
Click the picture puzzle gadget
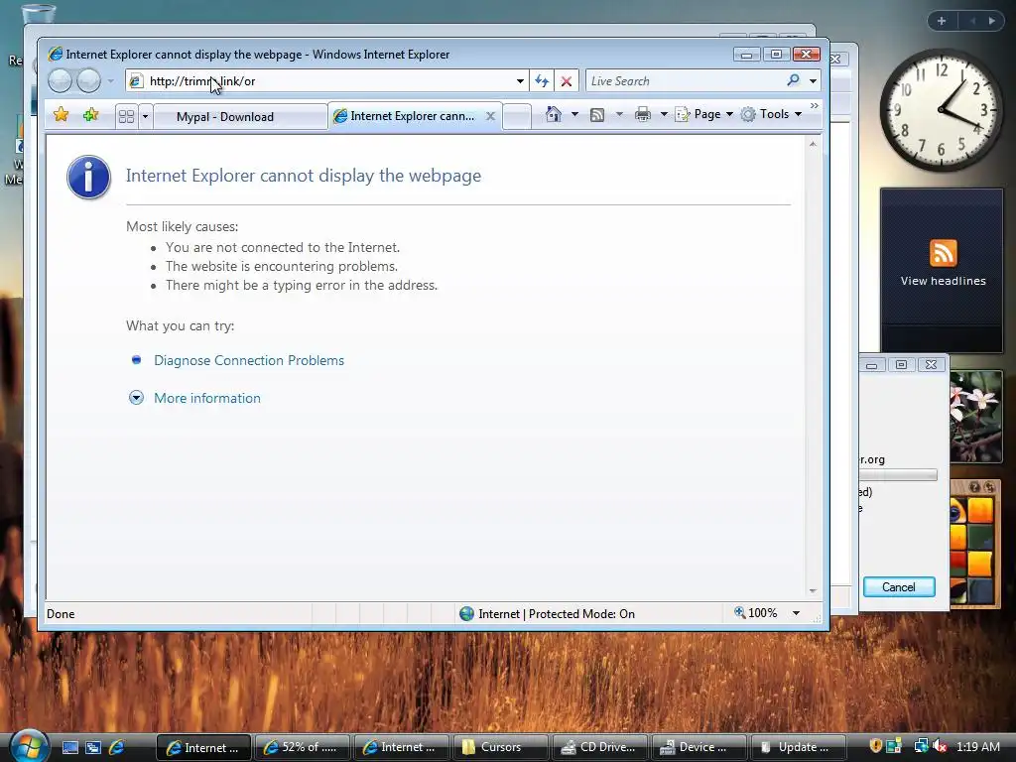(976, 544)
